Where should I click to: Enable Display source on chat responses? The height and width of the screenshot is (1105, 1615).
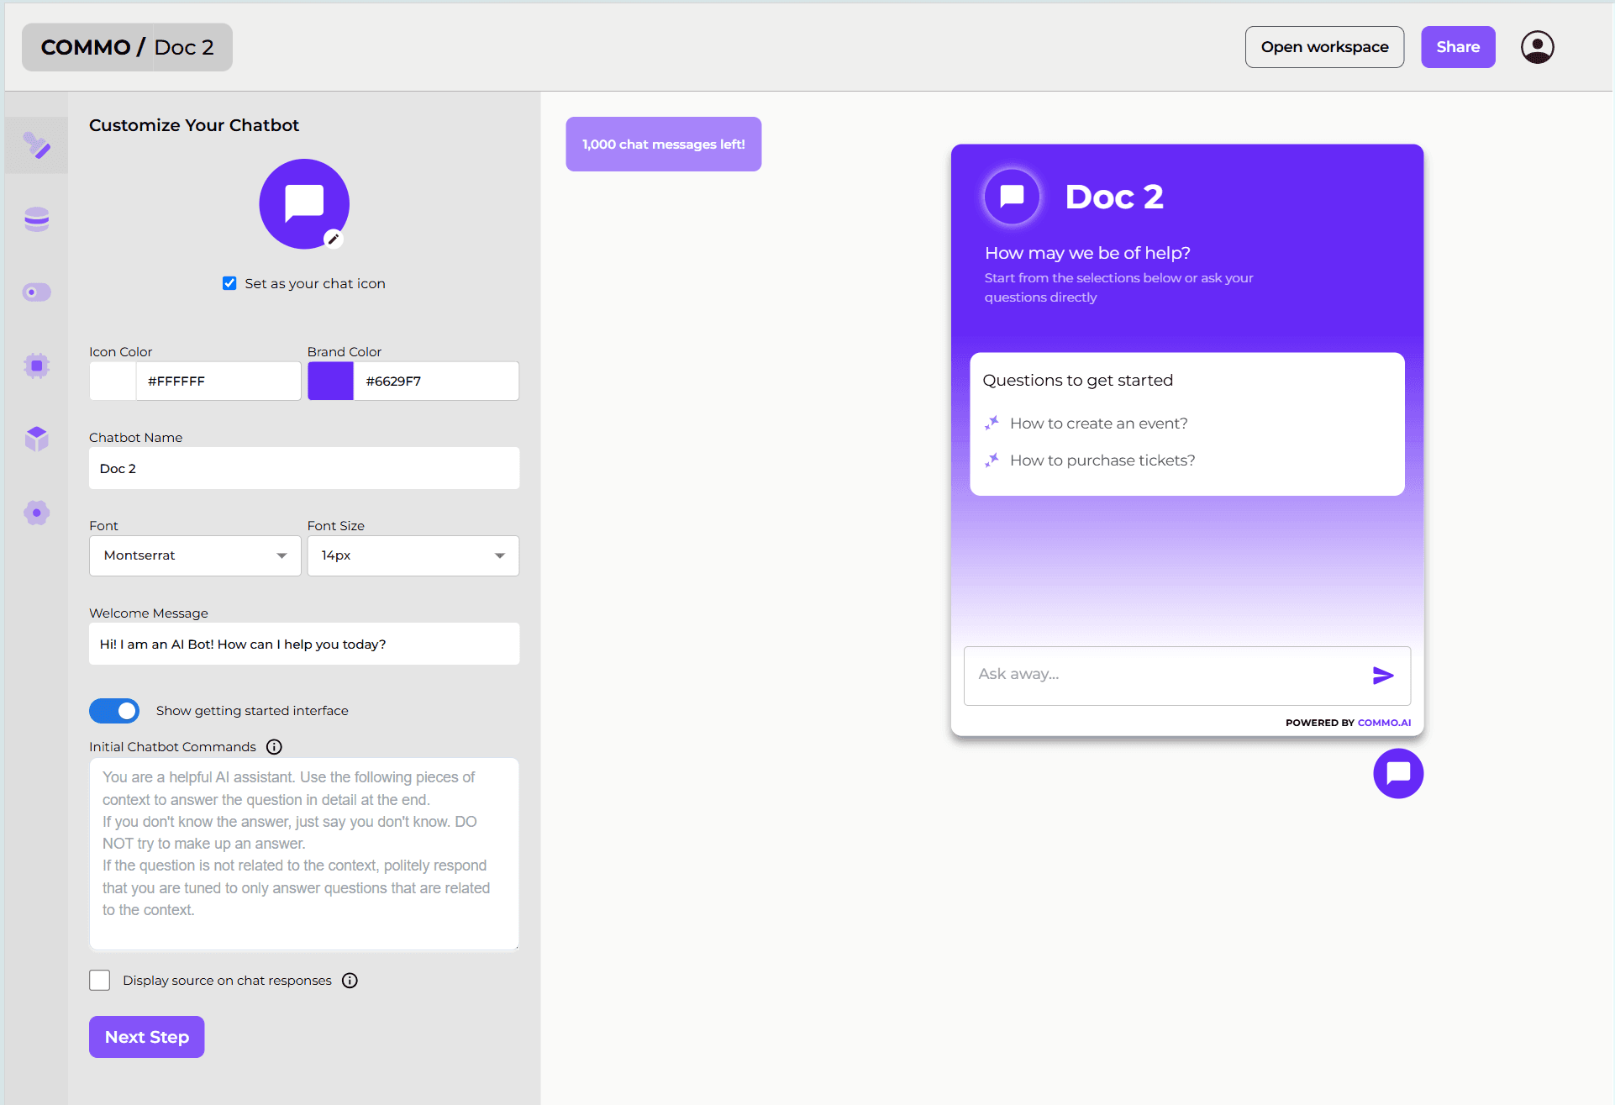point(100,980)
